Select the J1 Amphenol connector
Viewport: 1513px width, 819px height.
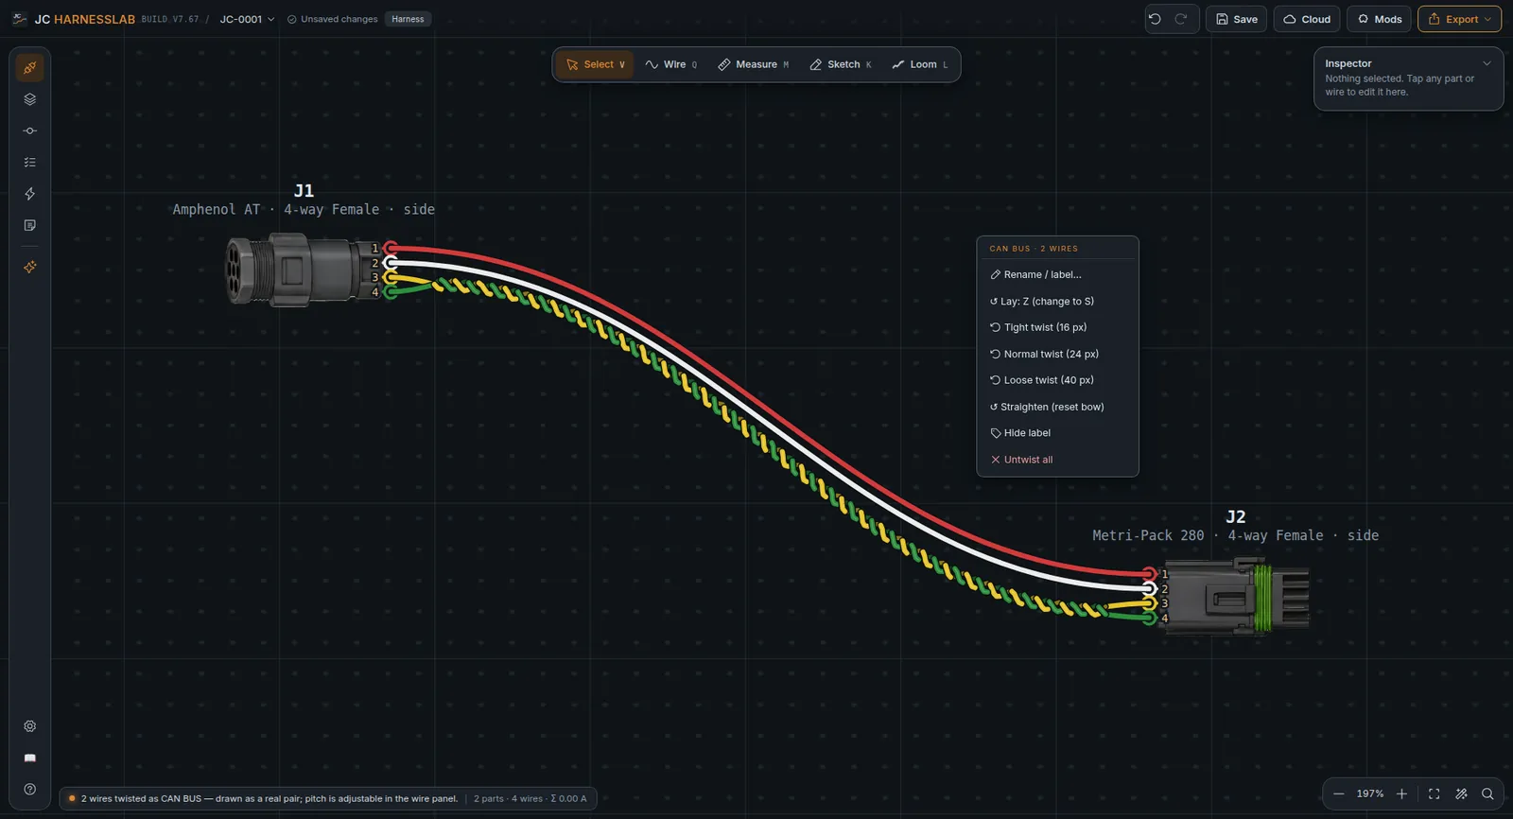click(x=303, y=270)
